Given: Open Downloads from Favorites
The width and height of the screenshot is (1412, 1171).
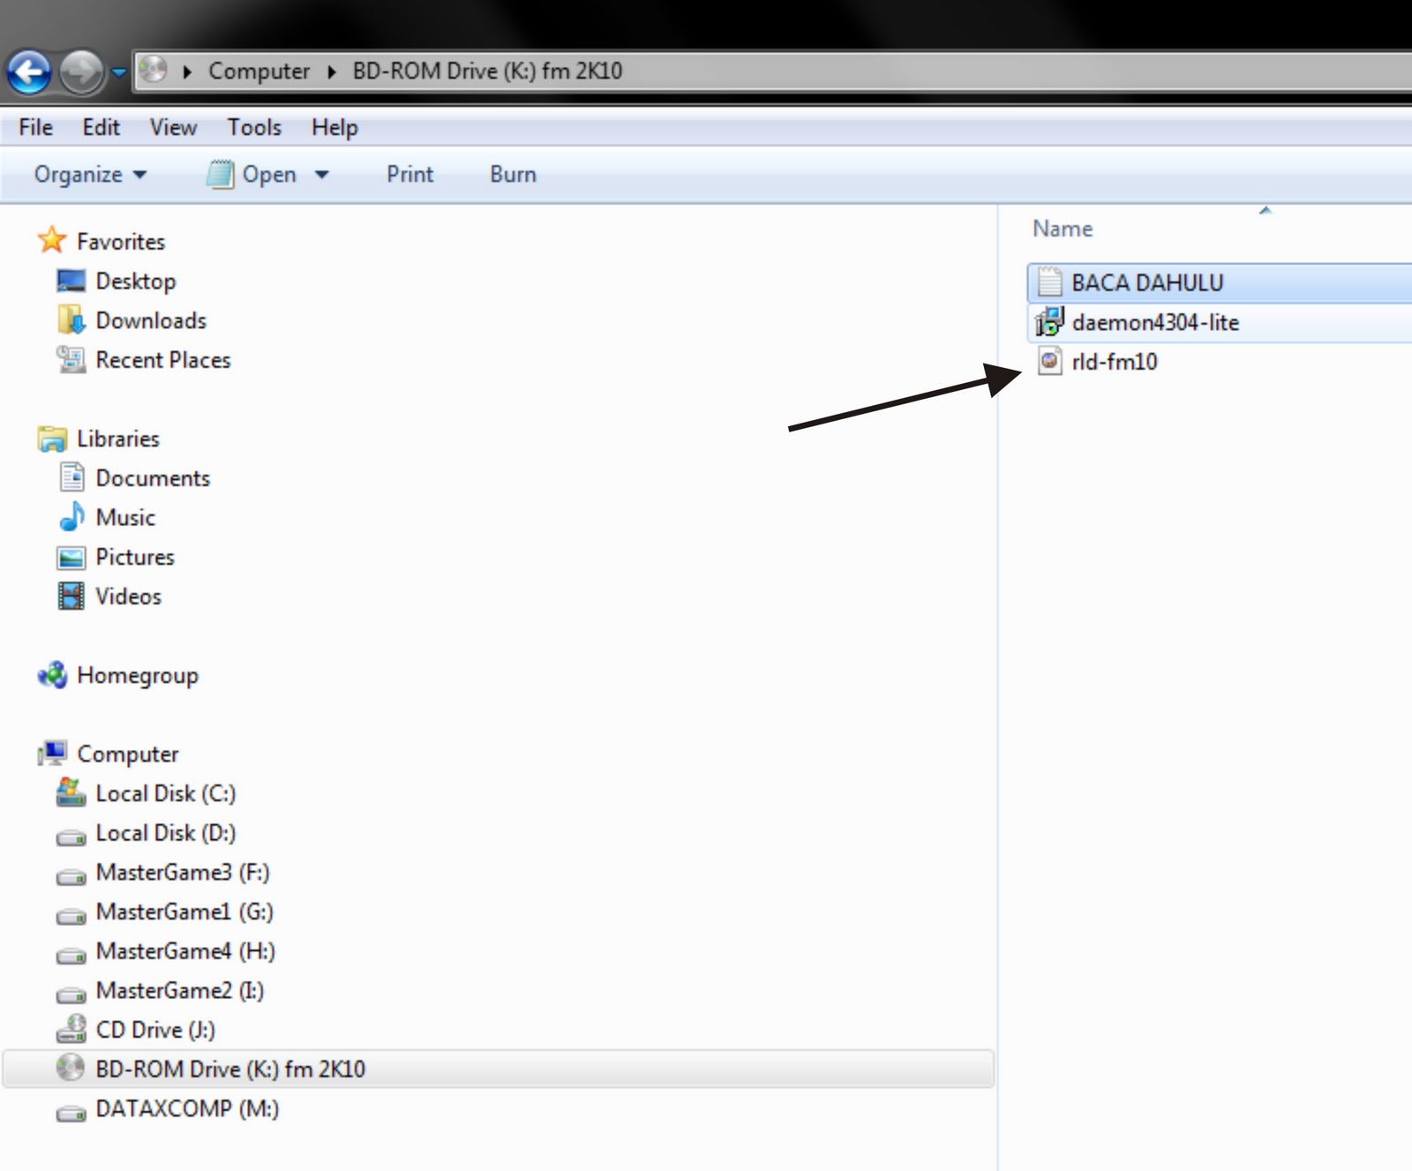Looking at the screenshot, I should click(151, 320).
